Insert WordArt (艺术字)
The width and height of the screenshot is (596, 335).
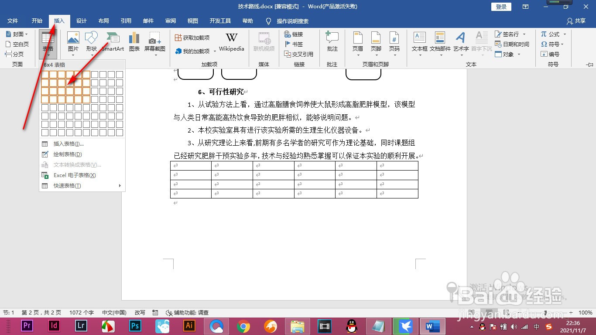461,44
